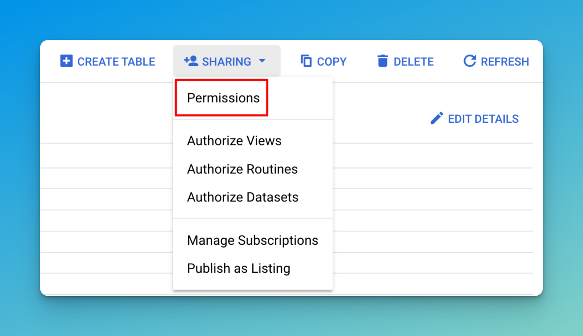Click the person-add icon beside Sharing
The height and width of the screenshot is (336, 583).
[191, 60]
